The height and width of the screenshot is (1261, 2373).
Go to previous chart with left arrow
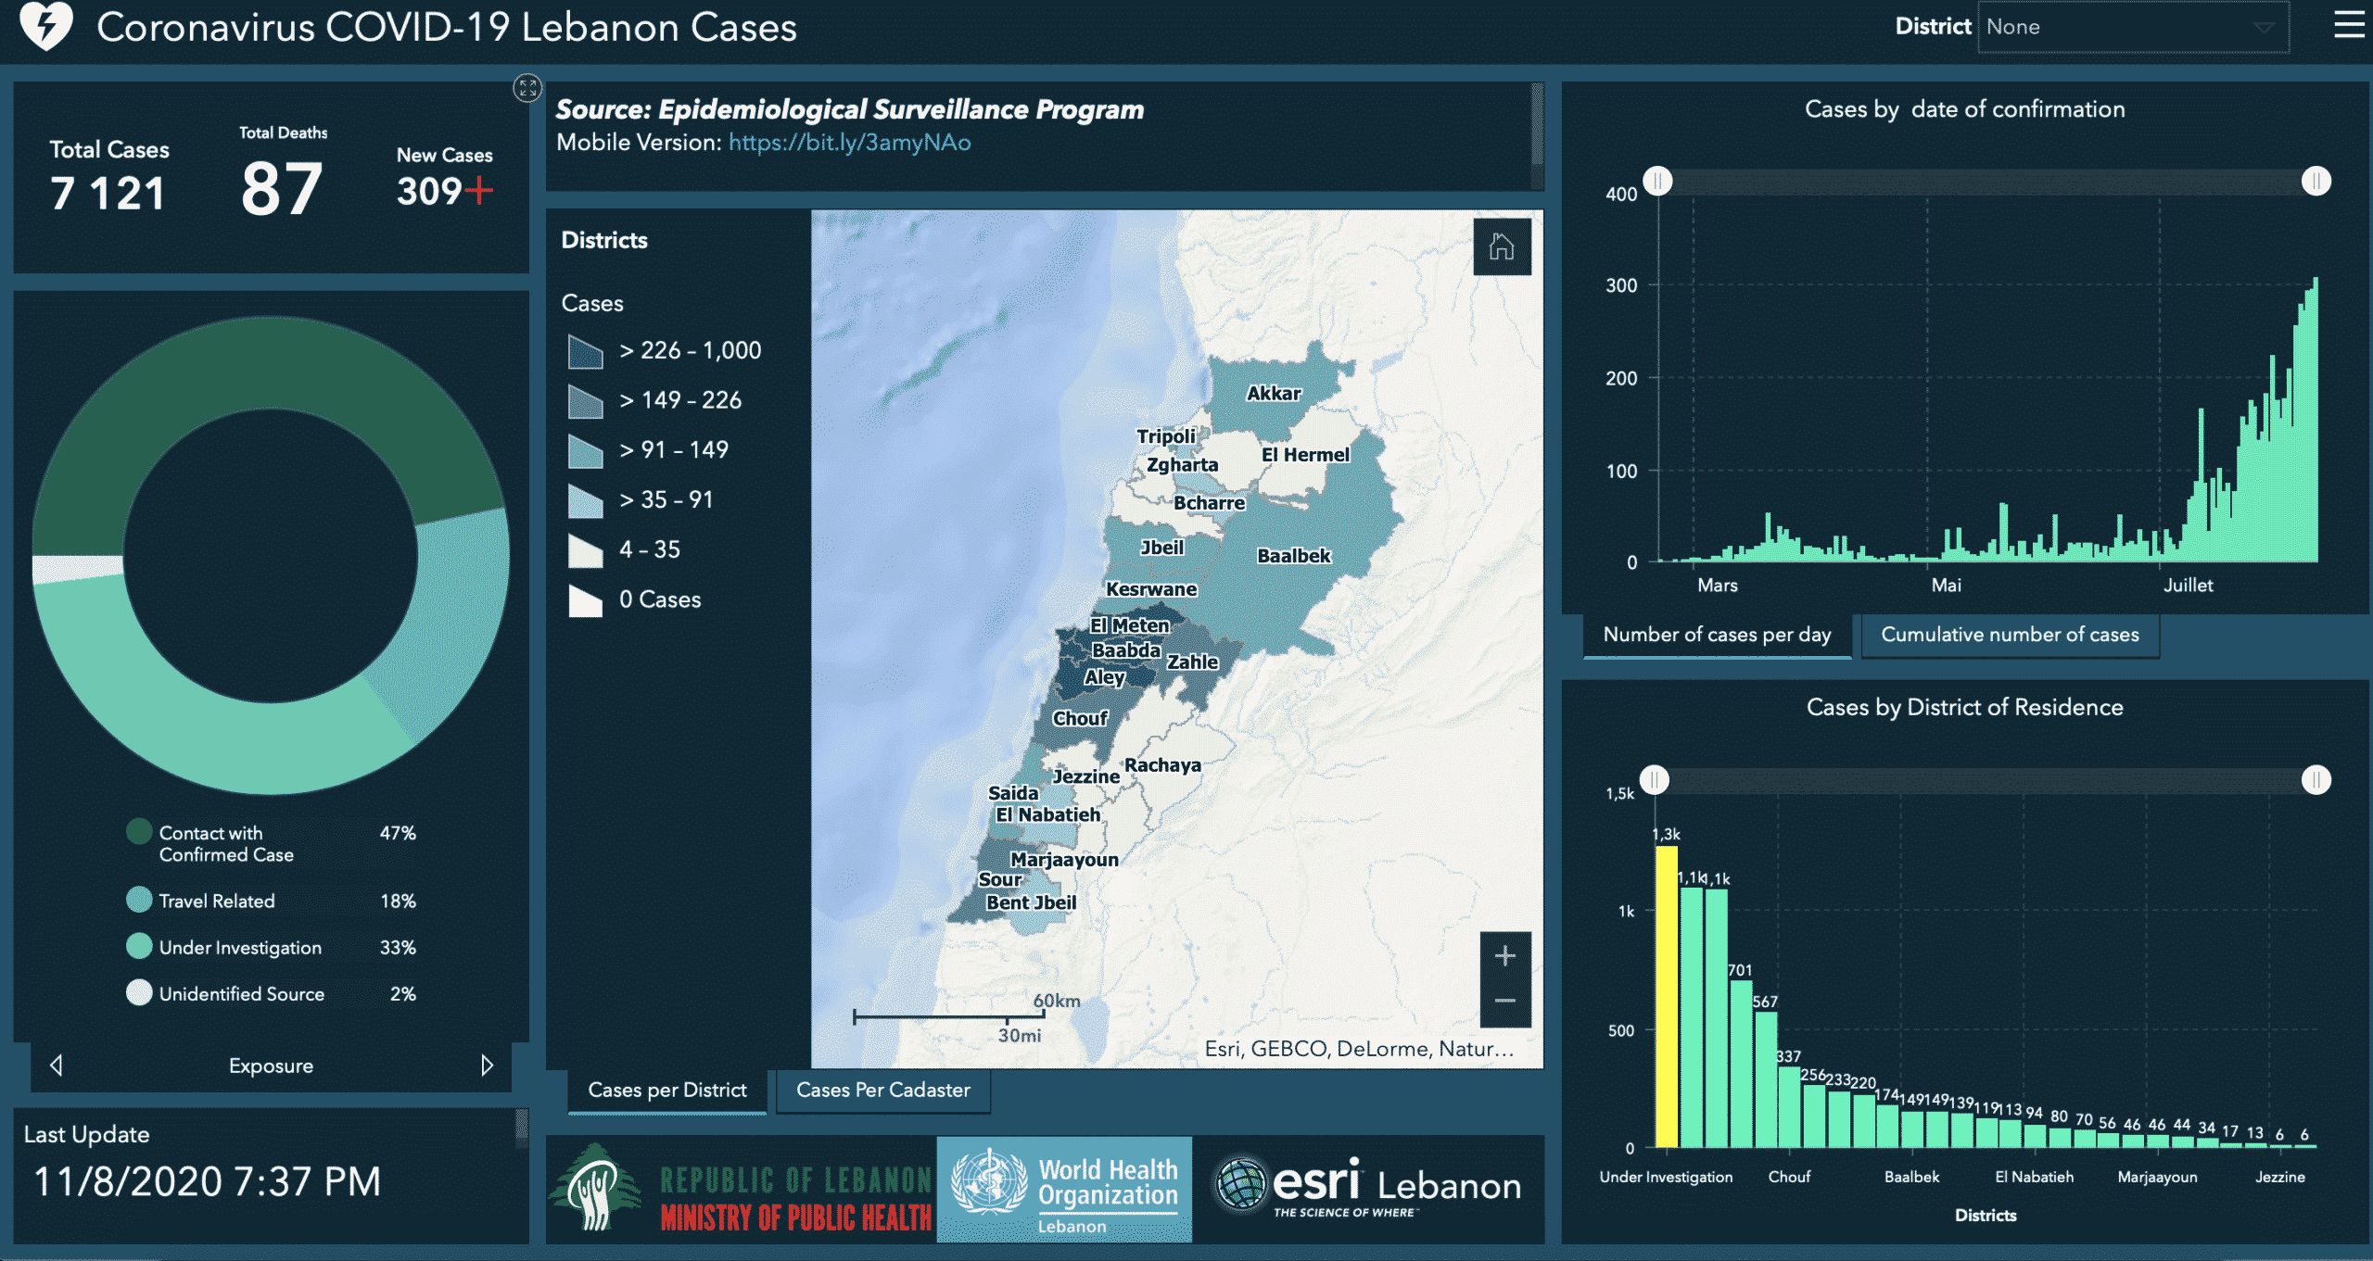pyautogui.click(x=57, y=1066)
